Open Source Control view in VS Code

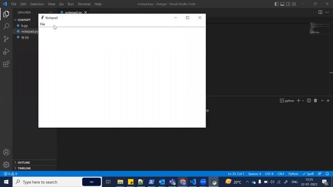(6, 39)
